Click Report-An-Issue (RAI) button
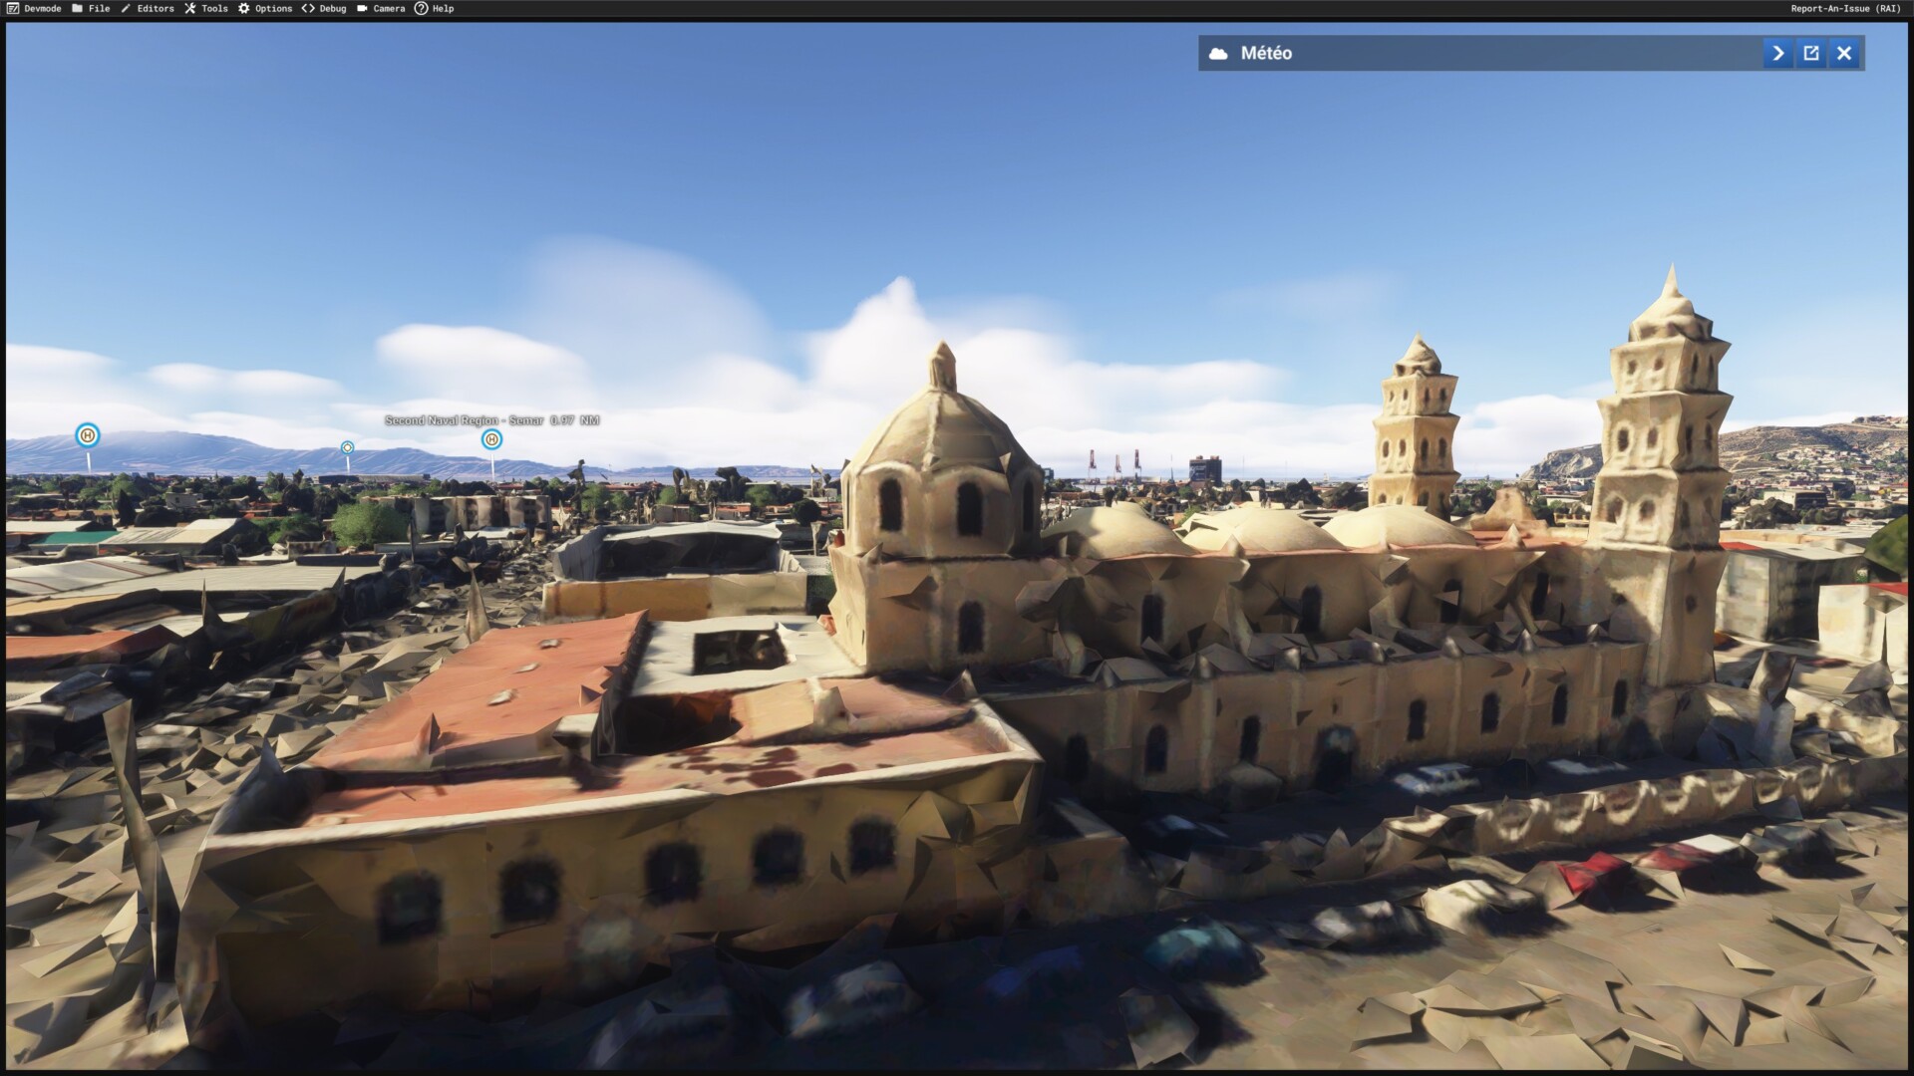The image size is (1914, 1076). tap(1845, 8)
